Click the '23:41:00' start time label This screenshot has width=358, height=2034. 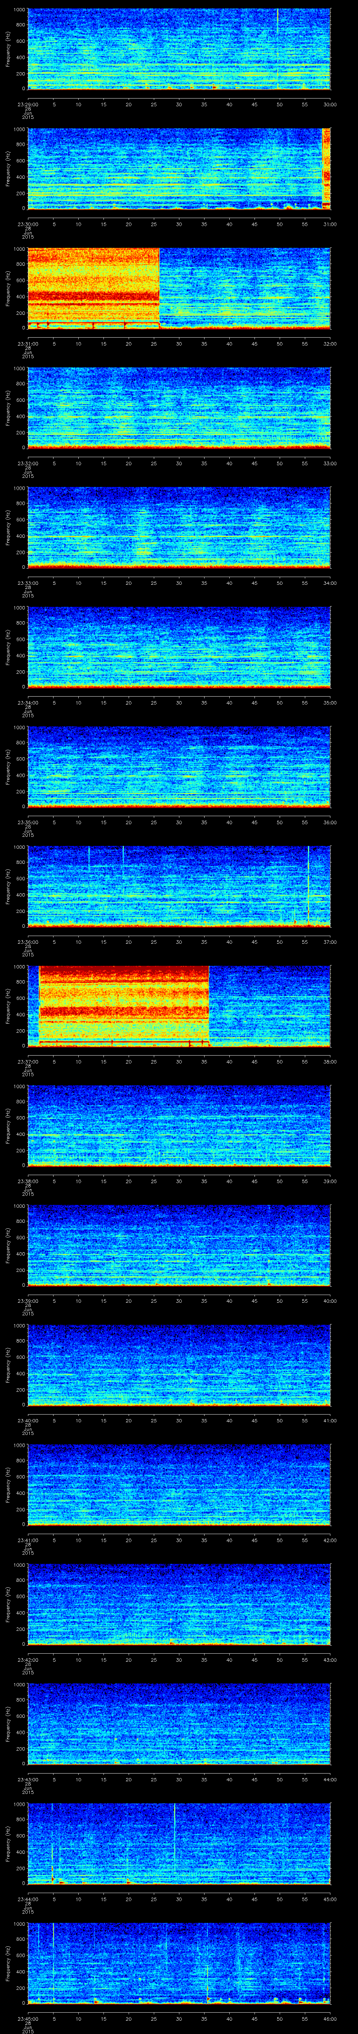28,1540
